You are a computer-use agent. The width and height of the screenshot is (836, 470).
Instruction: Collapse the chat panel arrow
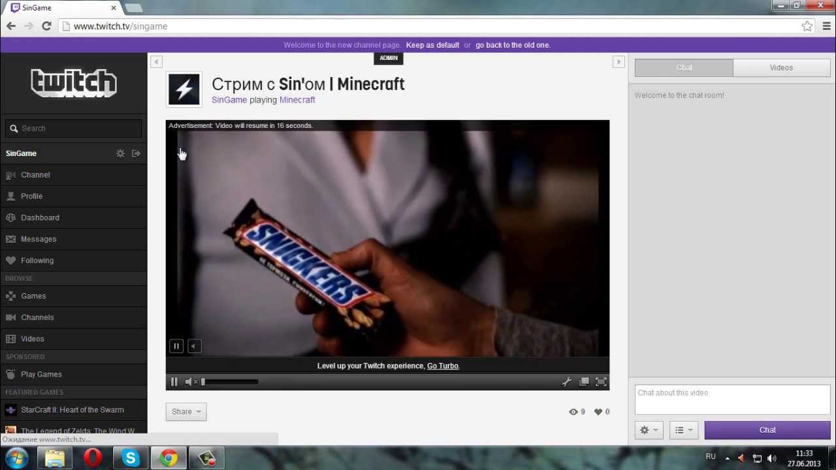point(619,62)
